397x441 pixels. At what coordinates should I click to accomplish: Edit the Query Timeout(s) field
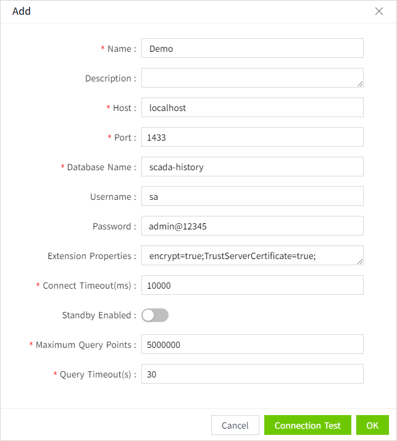pos(252,374)
